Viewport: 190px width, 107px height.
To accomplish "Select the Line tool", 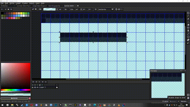I will coord(188,34).
